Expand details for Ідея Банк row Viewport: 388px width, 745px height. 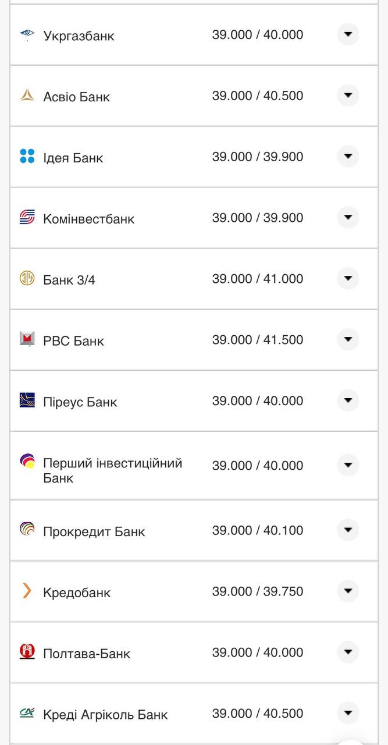click(x=347, y=156)
